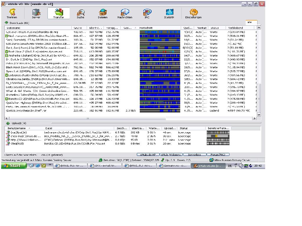This screenshot has height=226, width=302.
Task: Open the Nachrichten messages icon
Action: pyautogui.click(x=125, y=12)
